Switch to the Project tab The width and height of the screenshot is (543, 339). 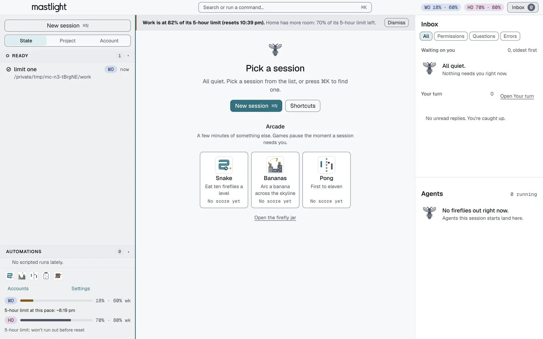coord(68,41)
